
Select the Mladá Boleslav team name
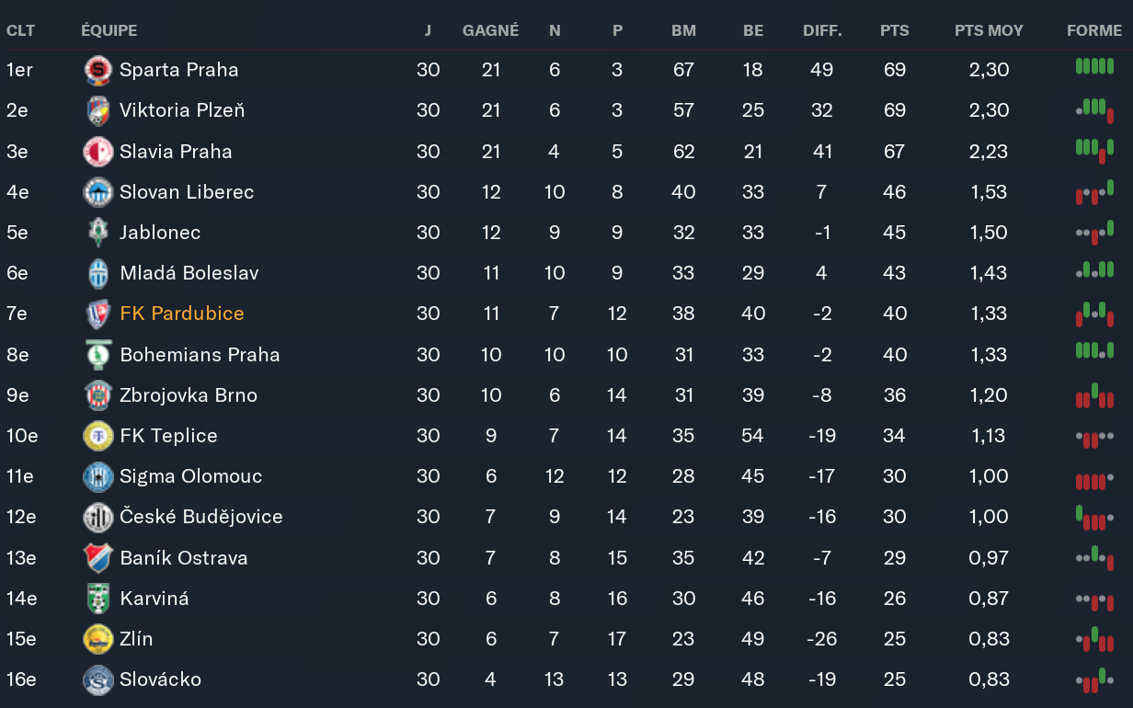tap(189, 273)
